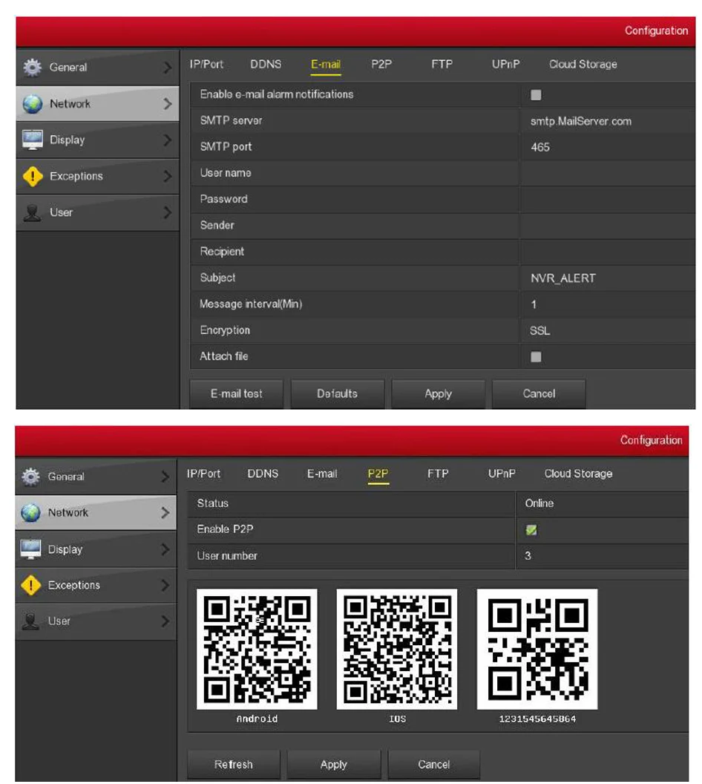Screen dimensions: 702x784
Task: Expand Exceptions chevron in the P2P window
Action: (x=165, y=585)
